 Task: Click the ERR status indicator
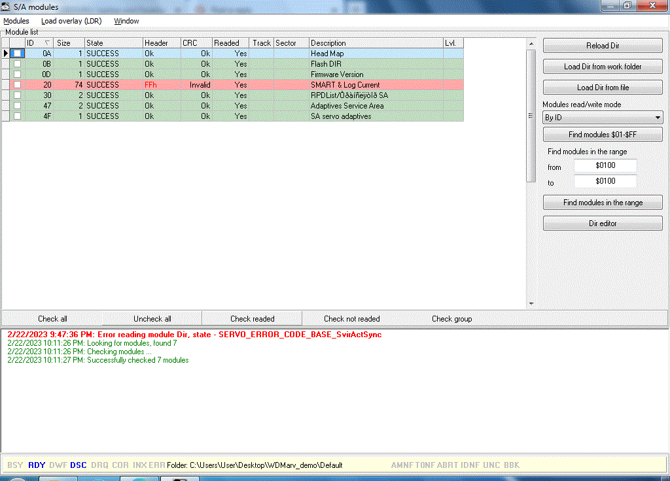[x=157, y=465]
